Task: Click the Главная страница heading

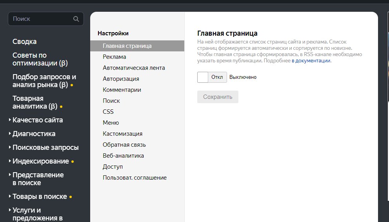Action: click(x=227, y=33)
